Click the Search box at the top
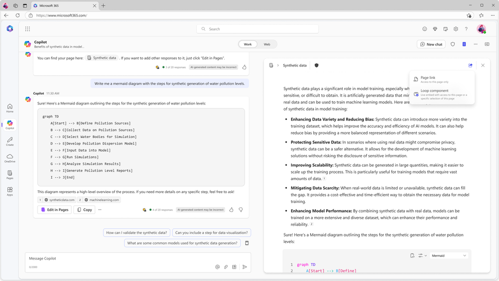Image resolution: width=499 pixels, height=281 pixels. coord(257,29)
